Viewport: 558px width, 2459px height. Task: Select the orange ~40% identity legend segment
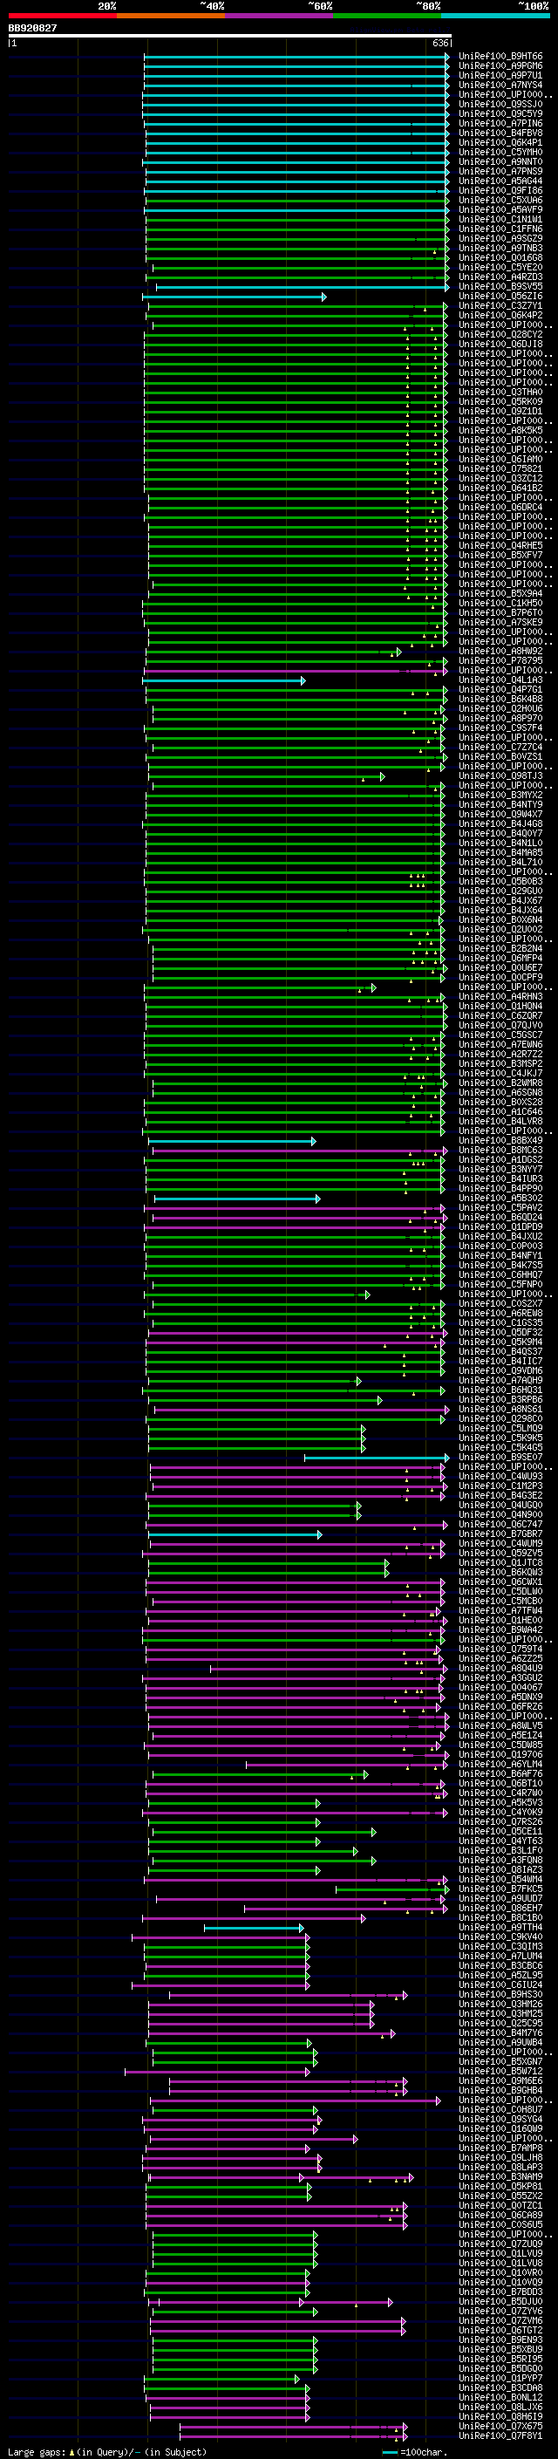pos(171,16)
